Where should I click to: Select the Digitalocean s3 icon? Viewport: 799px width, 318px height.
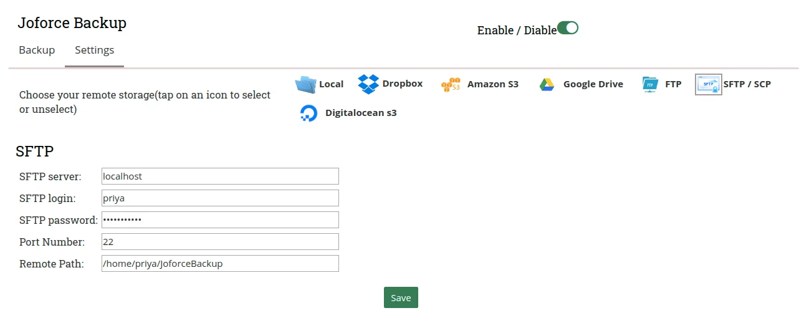(x=309, y=113)
